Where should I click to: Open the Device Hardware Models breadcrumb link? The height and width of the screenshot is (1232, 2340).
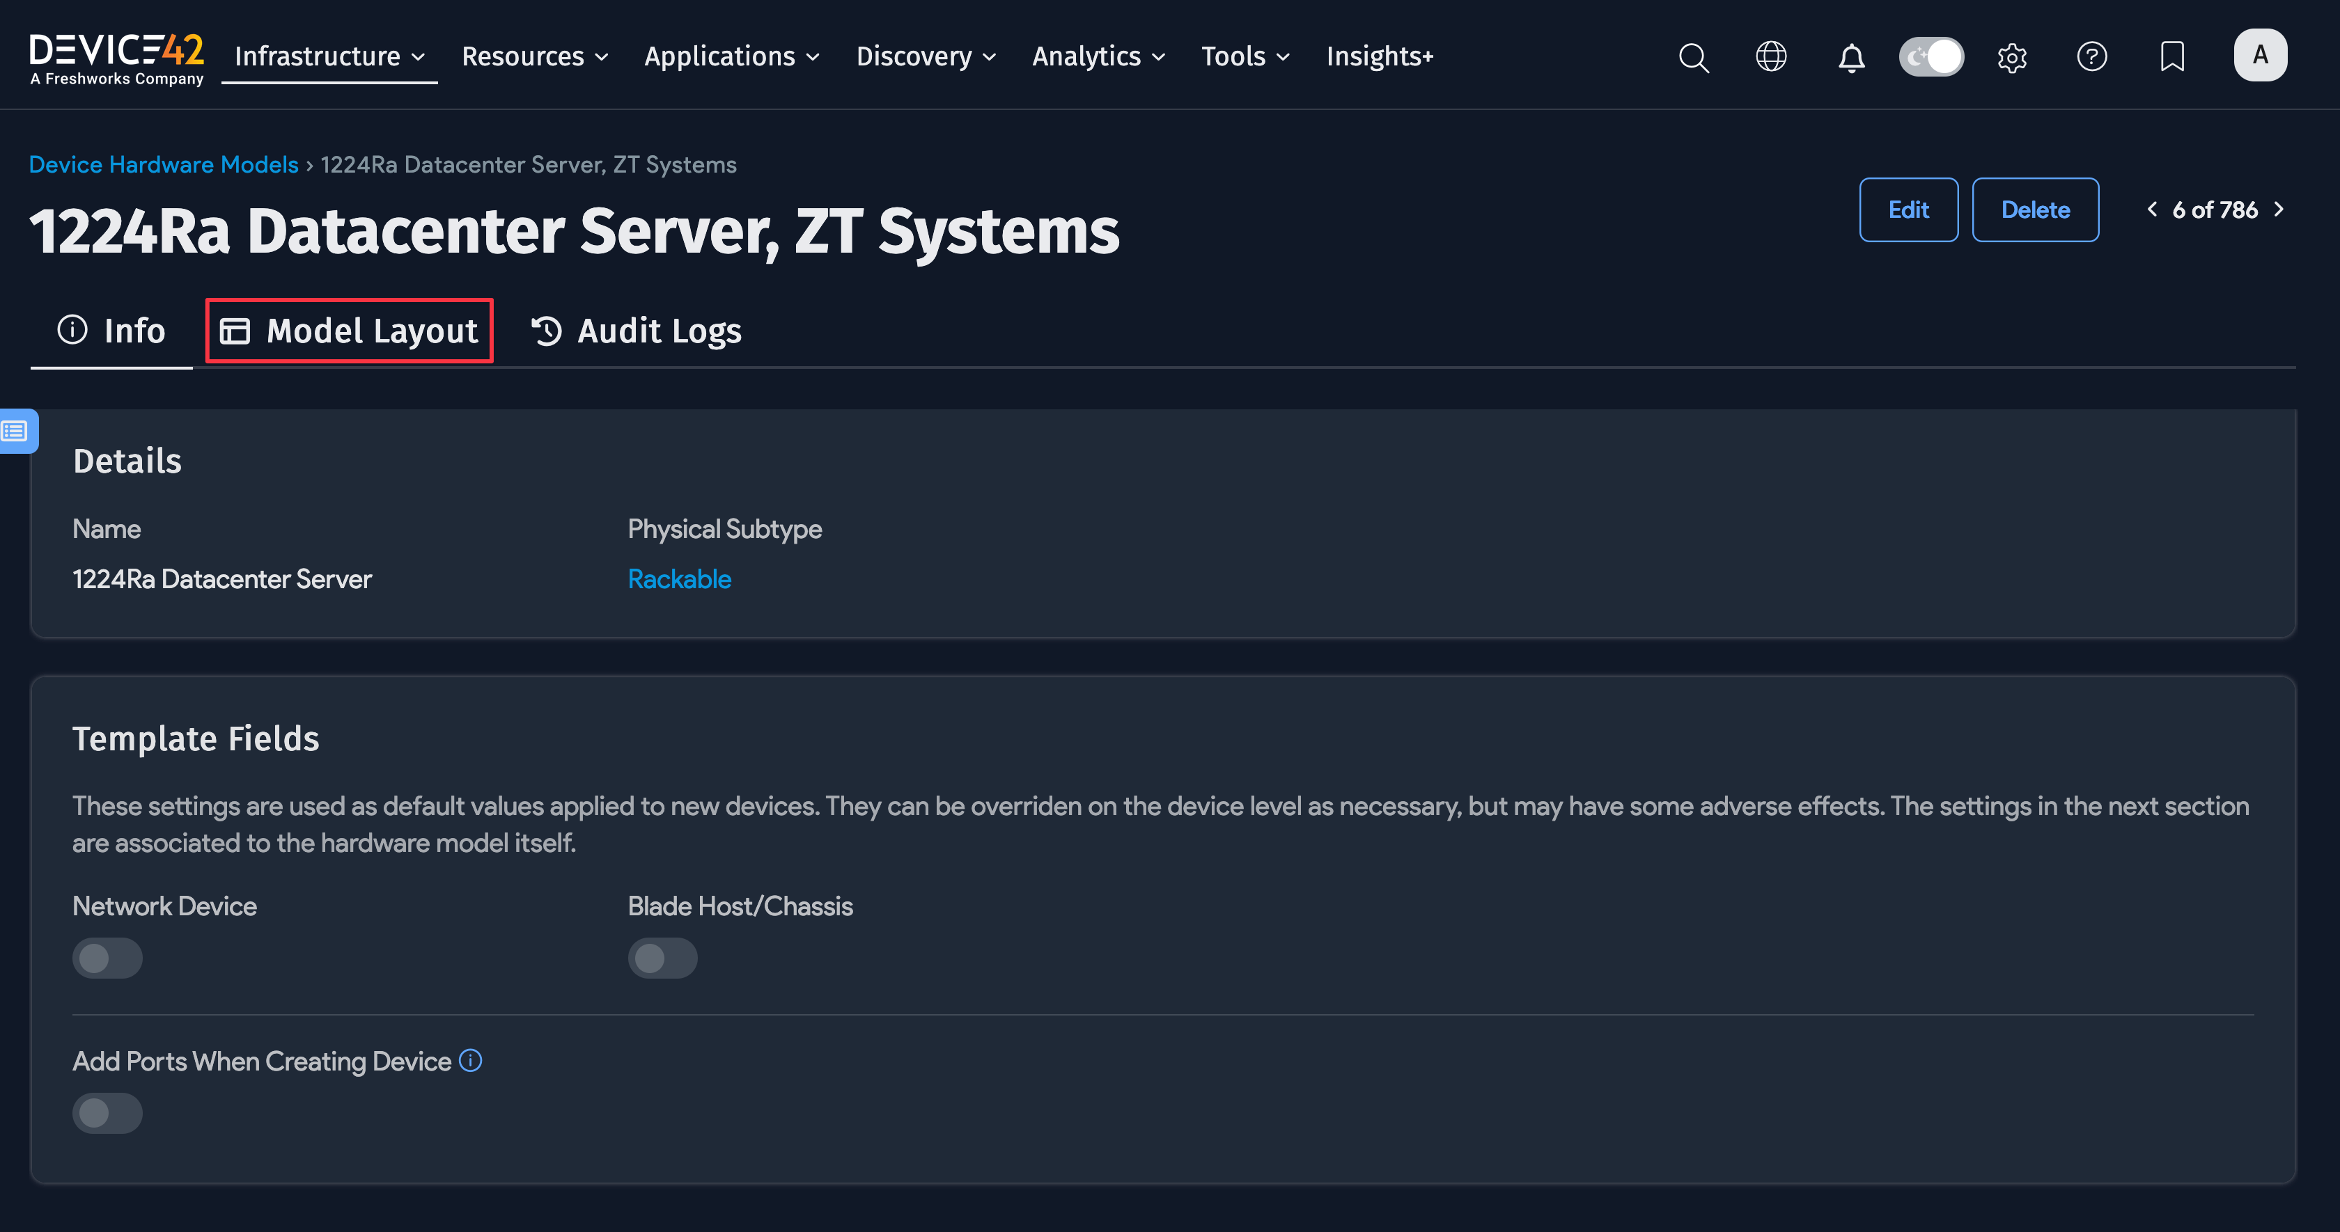pos(164,164)
